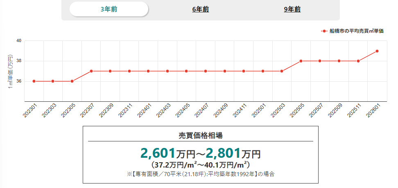The image size is (398, 188).
Task: Click the 売買価格相場 heading
Action: (x=201, y=135)
